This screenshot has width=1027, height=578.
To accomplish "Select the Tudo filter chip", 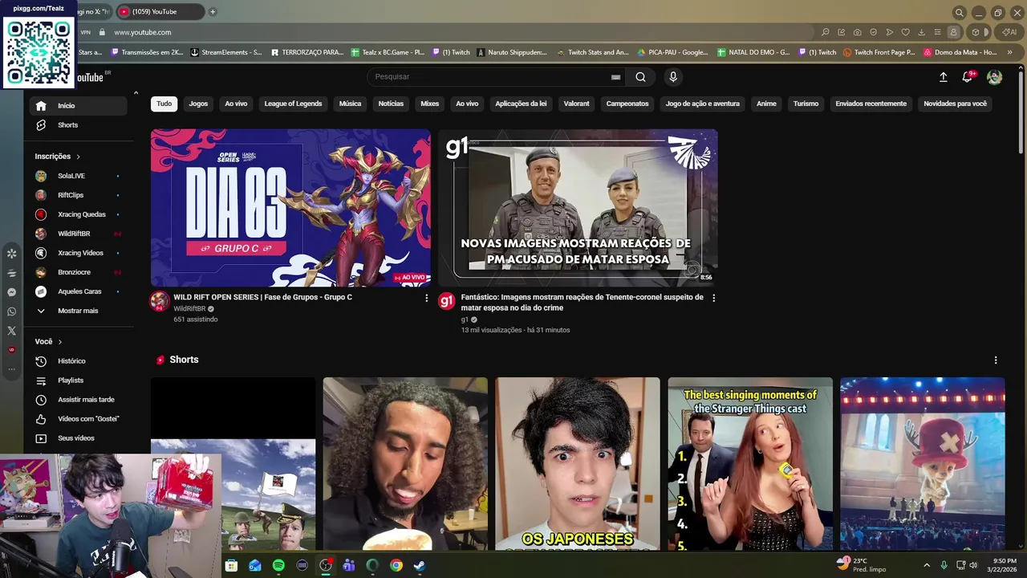I will click(x=164, y=104).
